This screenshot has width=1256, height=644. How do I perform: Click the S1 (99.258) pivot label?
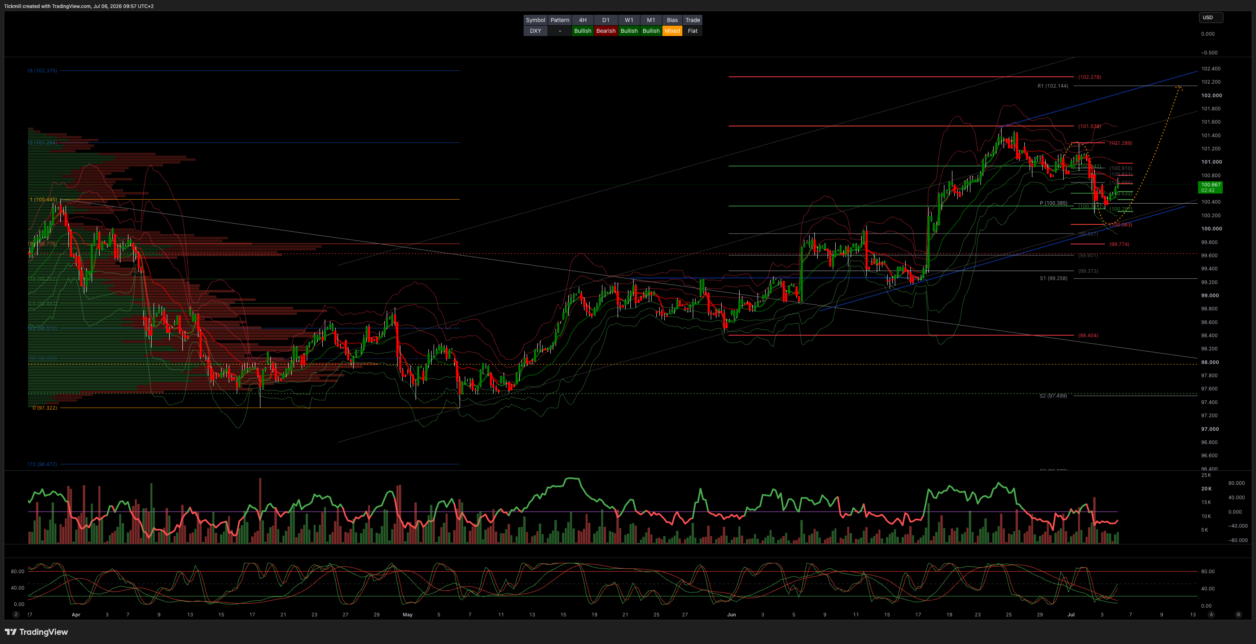coord(1054,278)
